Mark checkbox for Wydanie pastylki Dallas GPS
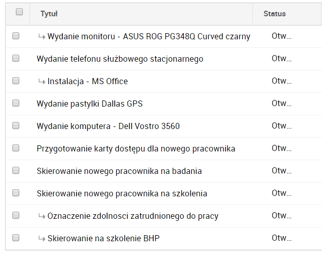Image resolution: width=322 pixels, height=255 pixels. point(16,104)
